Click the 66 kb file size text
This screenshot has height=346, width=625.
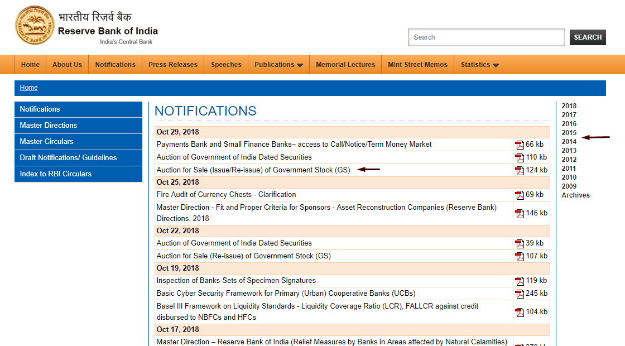[535, 145]
